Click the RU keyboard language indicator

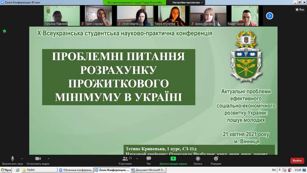click(274, 170)
